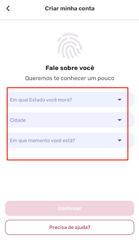Click the arrow beside the Estado field

coord(120,100)
